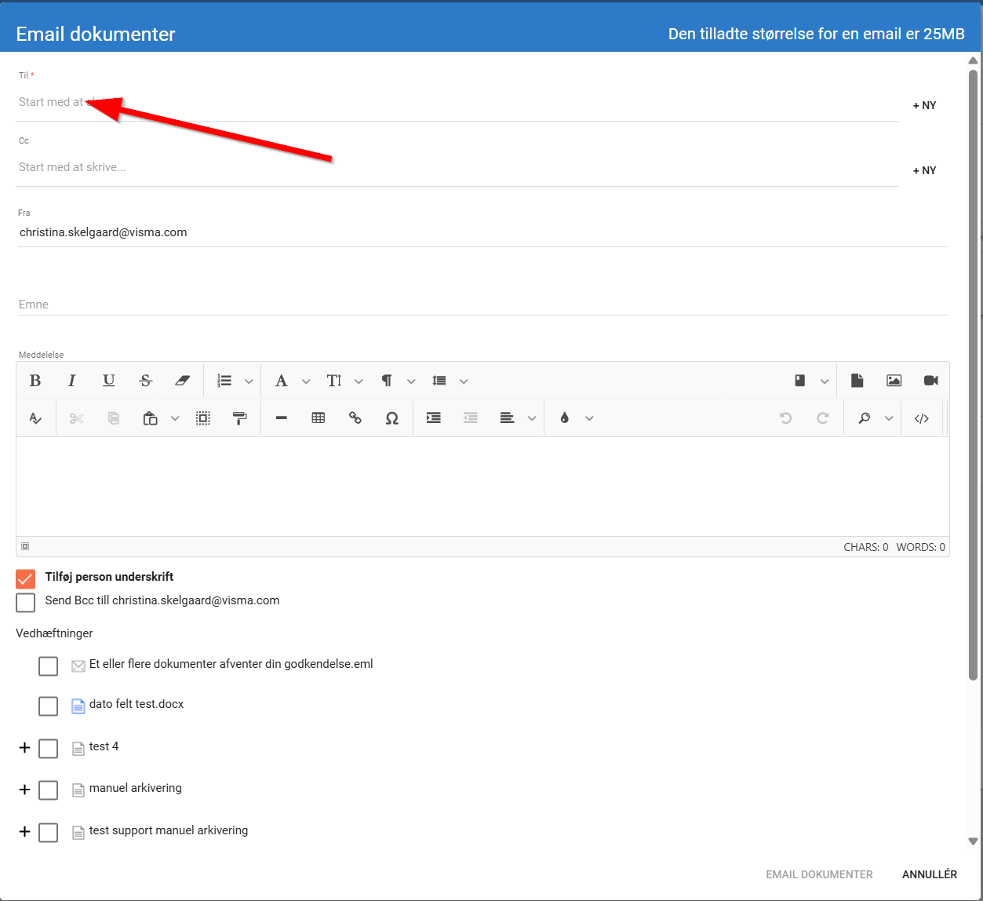Insert an image in the message
The image size is (983, 901).
point(894,381)
